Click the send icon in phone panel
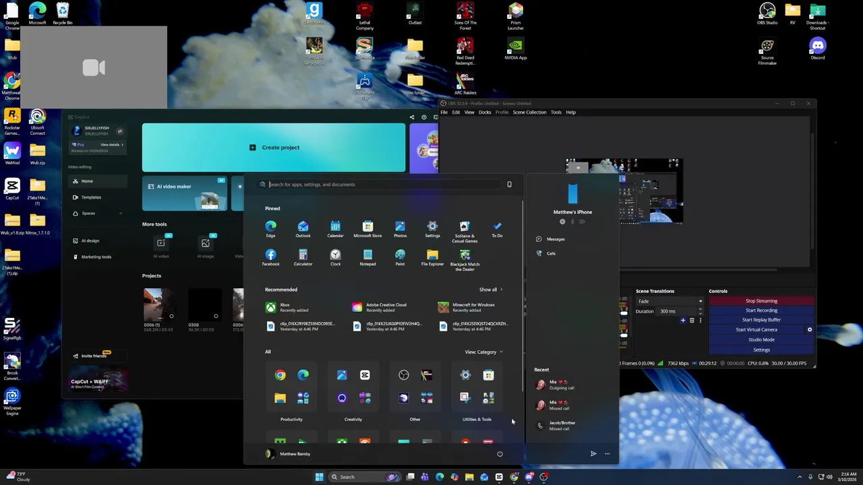Screen dimensions: 863x485 pyautogui.click(x=593, y=454)
